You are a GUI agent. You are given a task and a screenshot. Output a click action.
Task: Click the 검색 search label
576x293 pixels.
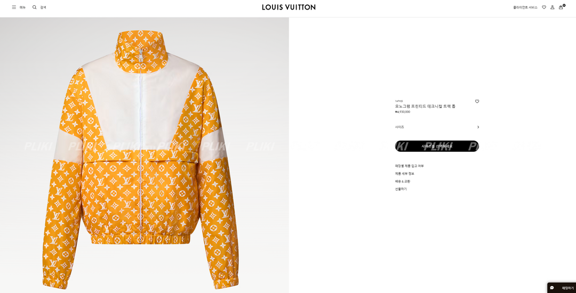(43, 7)
